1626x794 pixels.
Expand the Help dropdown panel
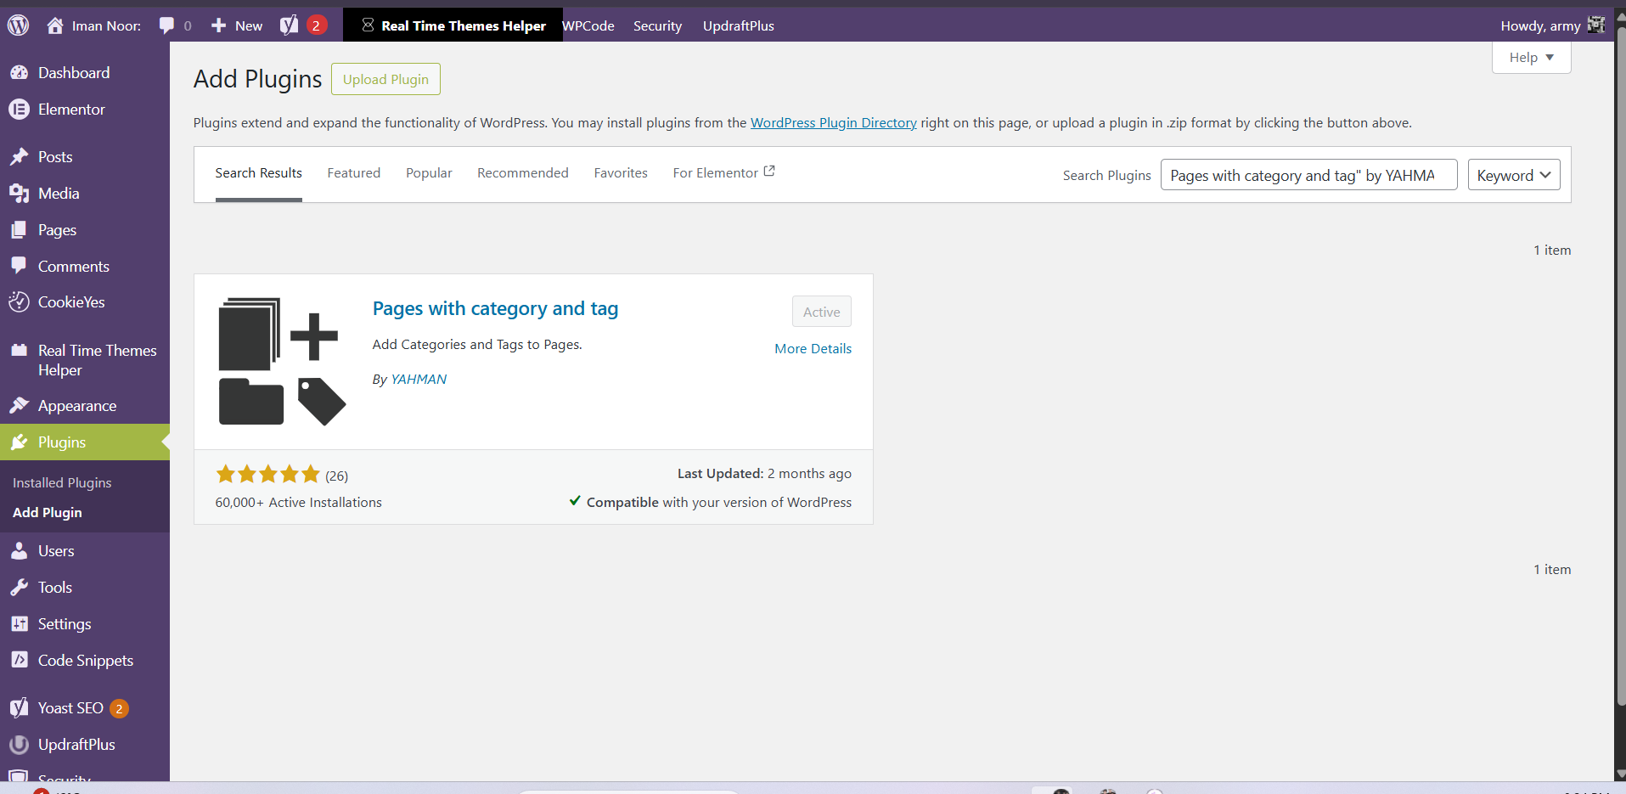pos(1532,58)
